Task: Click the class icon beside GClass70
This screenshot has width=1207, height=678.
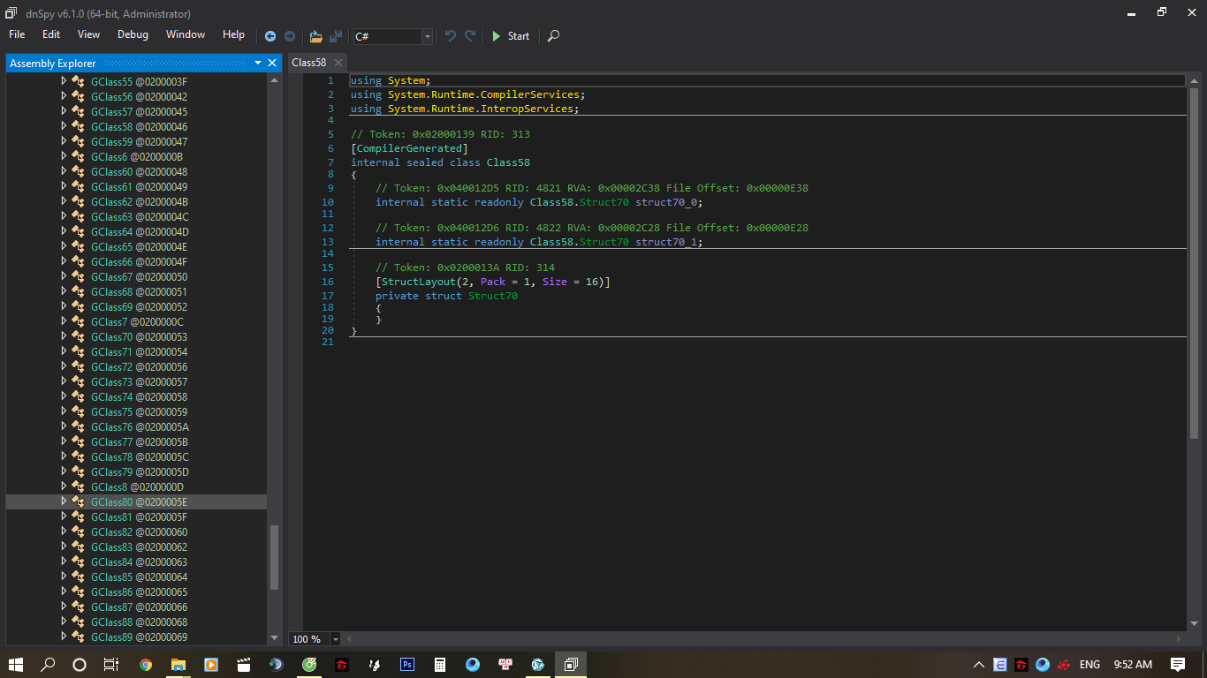Action: [78, 336]
